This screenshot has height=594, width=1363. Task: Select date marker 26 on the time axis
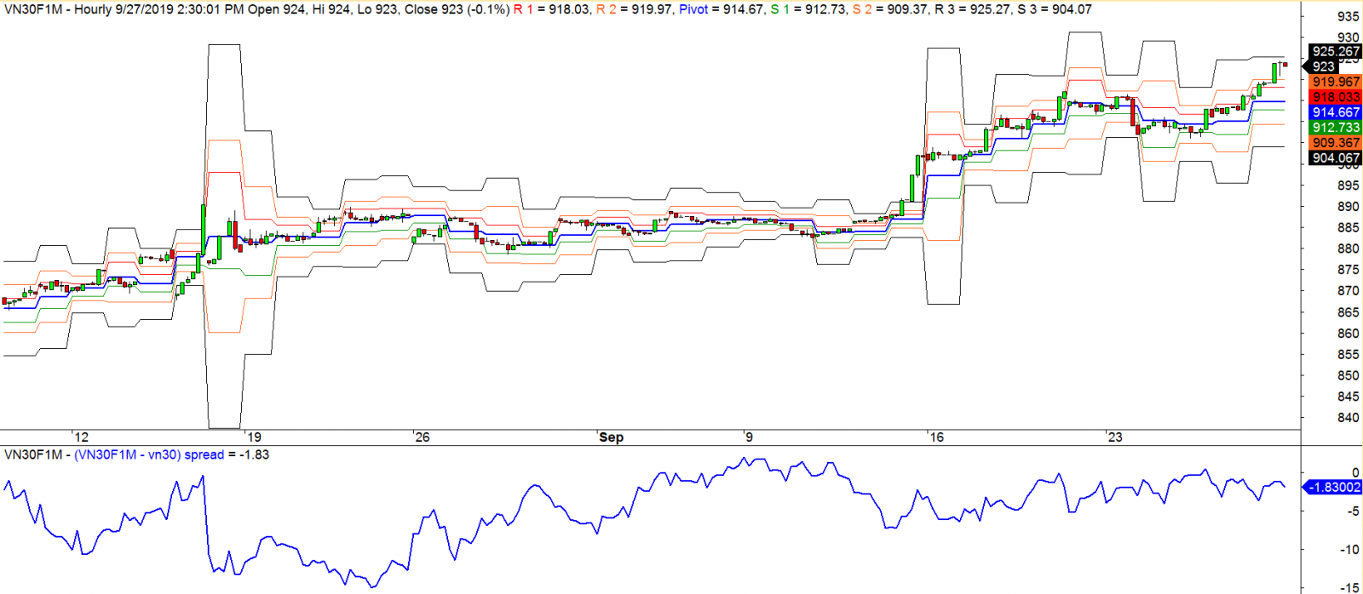423,437
